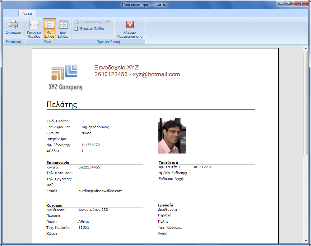Screen dimensions: 311x246
Task: Go to Προηγούμενη Σελίδα
Action: coord(93,22)
